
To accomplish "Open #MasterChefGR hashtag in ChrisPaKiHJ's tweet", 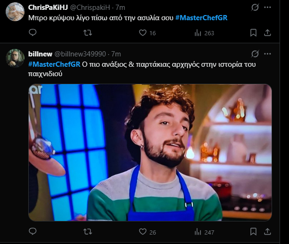I will click(x=201, y=17).
